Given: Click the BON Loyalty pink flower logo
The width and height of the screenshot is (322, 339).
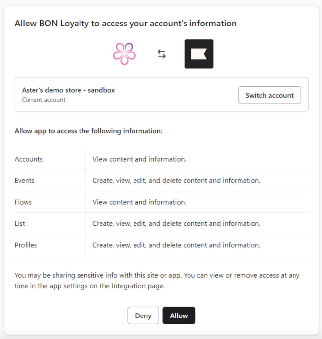Looking at the screenshot, I should click(124, 54).
